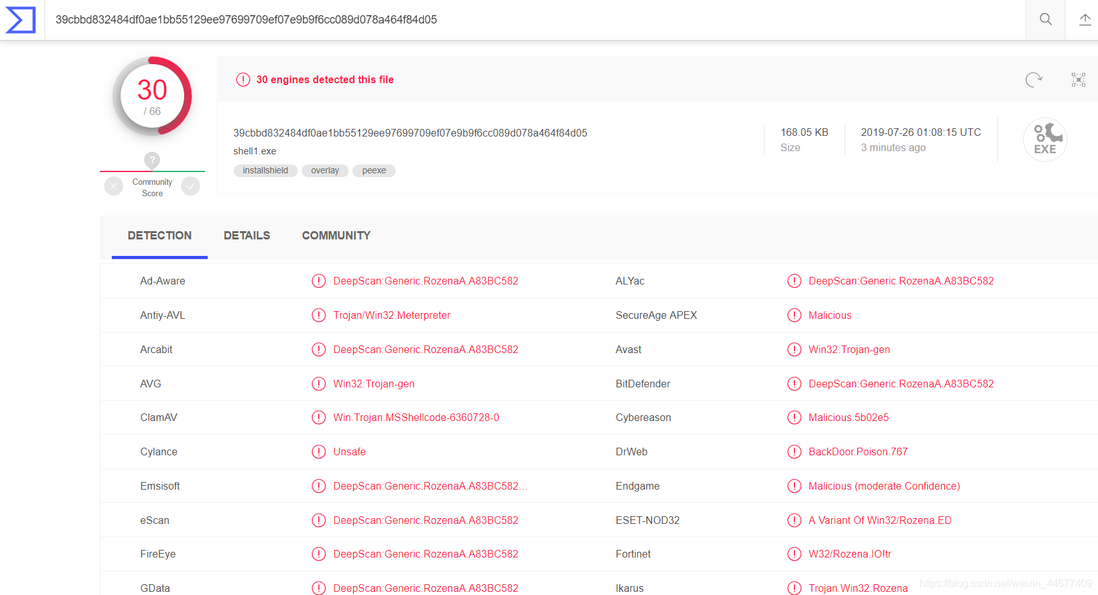Click the 2019-07-26 01:08:15 UTC timestamp

[921, 132]
